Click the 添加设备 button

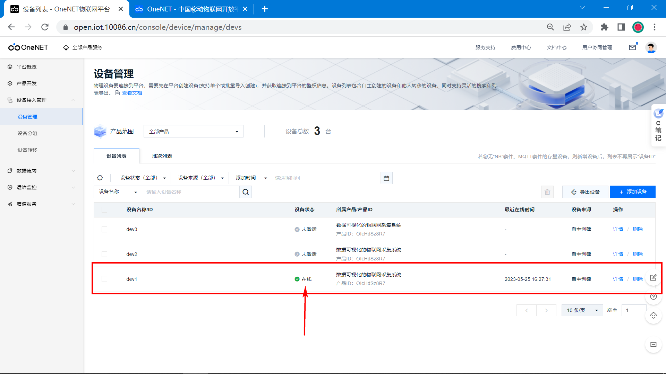pyautogui.click(x=633, y=192)
